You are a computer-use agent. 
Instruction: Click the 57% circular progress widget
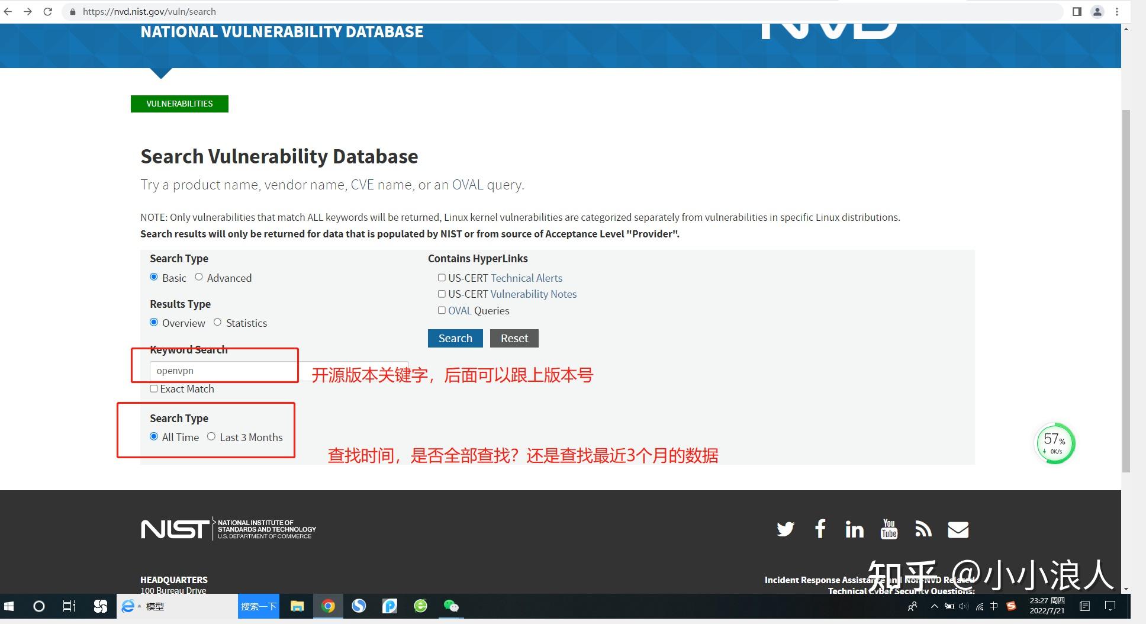pyautogui.click(x=1055, y=443)
